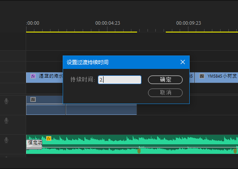Screen dimensions: 238x169
Task: Select the YM5845 小树发 video clip
Action: 216,78
